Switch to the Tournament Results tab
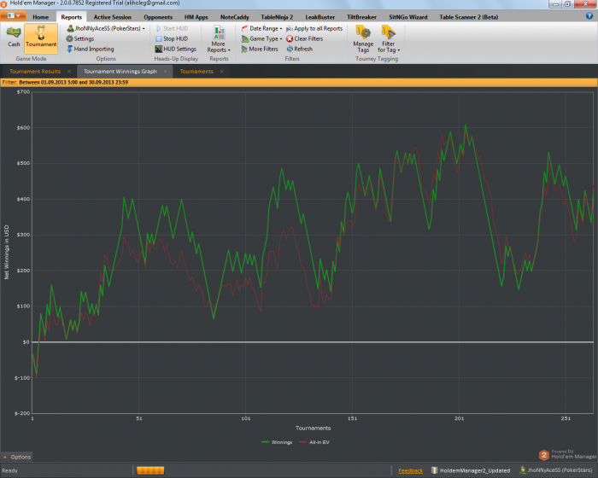The height and width of the screenshot is (478, 598). pos(34,72)
